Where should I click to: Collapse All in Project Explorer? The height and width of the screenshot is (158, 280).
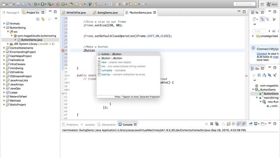pyautogui.click(x=38, y=19)
